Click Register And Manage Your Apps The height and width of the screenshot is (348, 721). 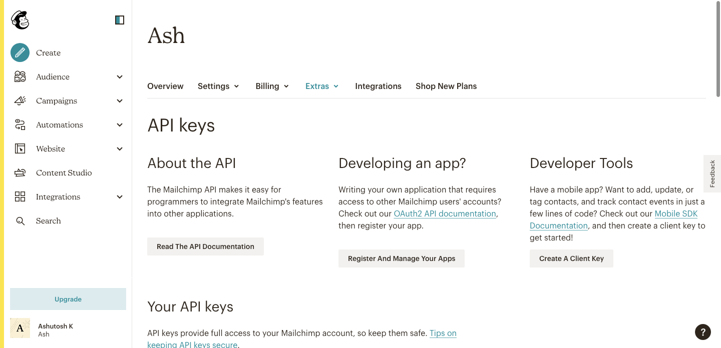click(402, 258)
